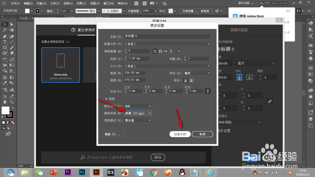Open WeChat from the taskbar
The height and width of the screenshot is (177, 315).
point(39,172)
